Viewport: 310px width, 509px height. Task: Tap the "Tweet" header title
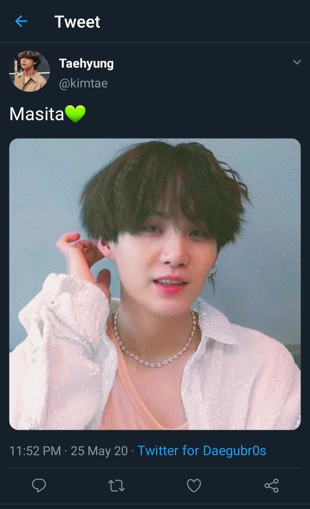pyautogui.click(x=77, y=22)
